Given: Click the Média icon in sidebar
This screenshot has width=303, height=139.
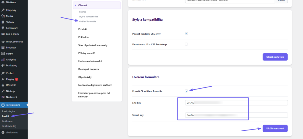Looking at the screenshot, I should click(3, 16).
